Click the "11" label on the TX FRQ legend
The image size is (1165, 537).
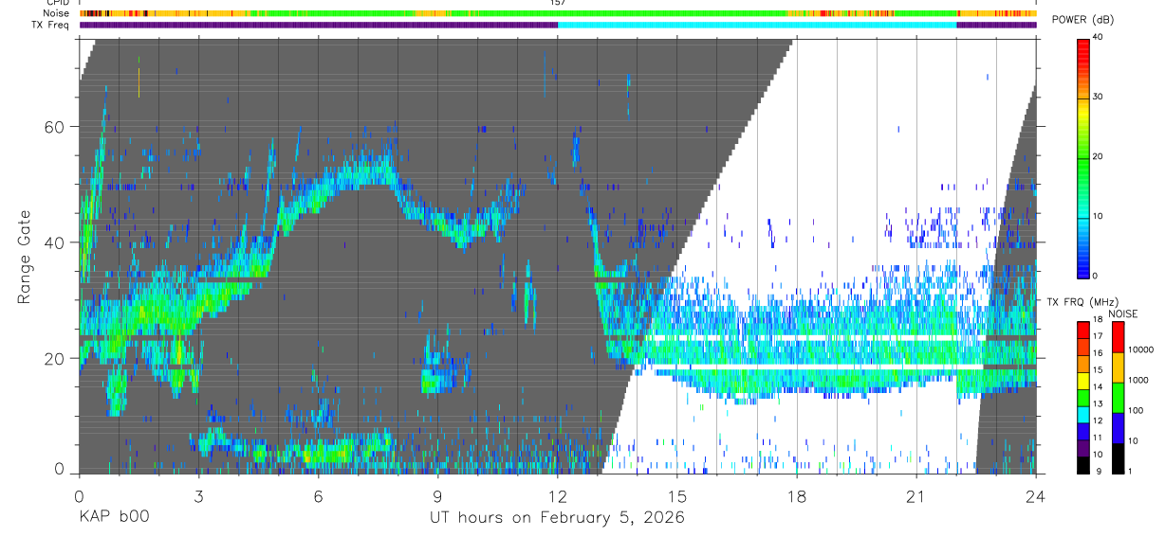(1098, 438)
